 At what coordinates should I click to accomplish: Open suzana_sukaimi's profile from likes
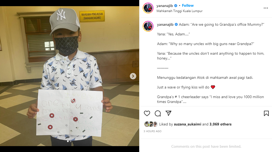(x=188, y=124)
